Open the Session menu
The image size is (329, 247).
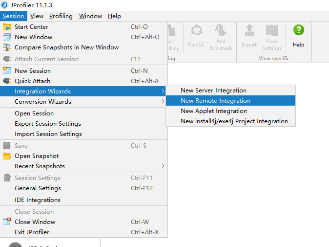14,16
